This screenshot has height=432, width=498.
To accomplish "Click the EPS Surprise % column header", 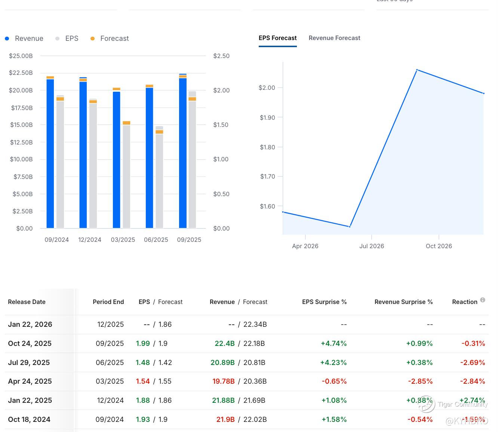I will 324,302.
